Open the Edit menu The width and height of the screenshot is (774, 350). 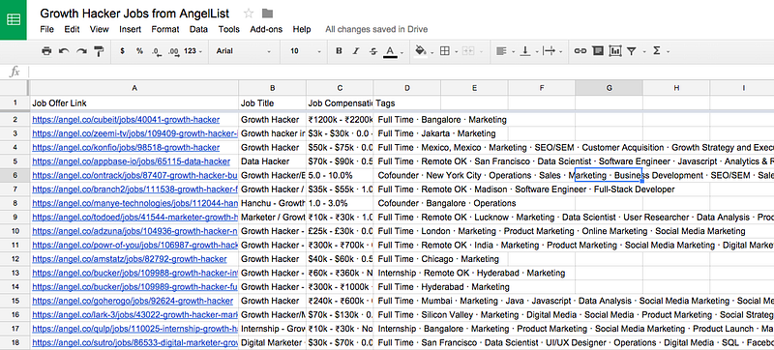pos(72,29)
